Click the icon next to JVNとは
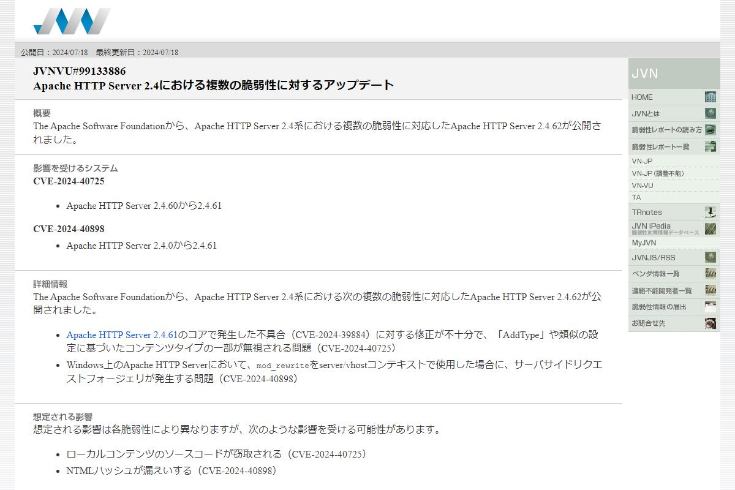 710,113
